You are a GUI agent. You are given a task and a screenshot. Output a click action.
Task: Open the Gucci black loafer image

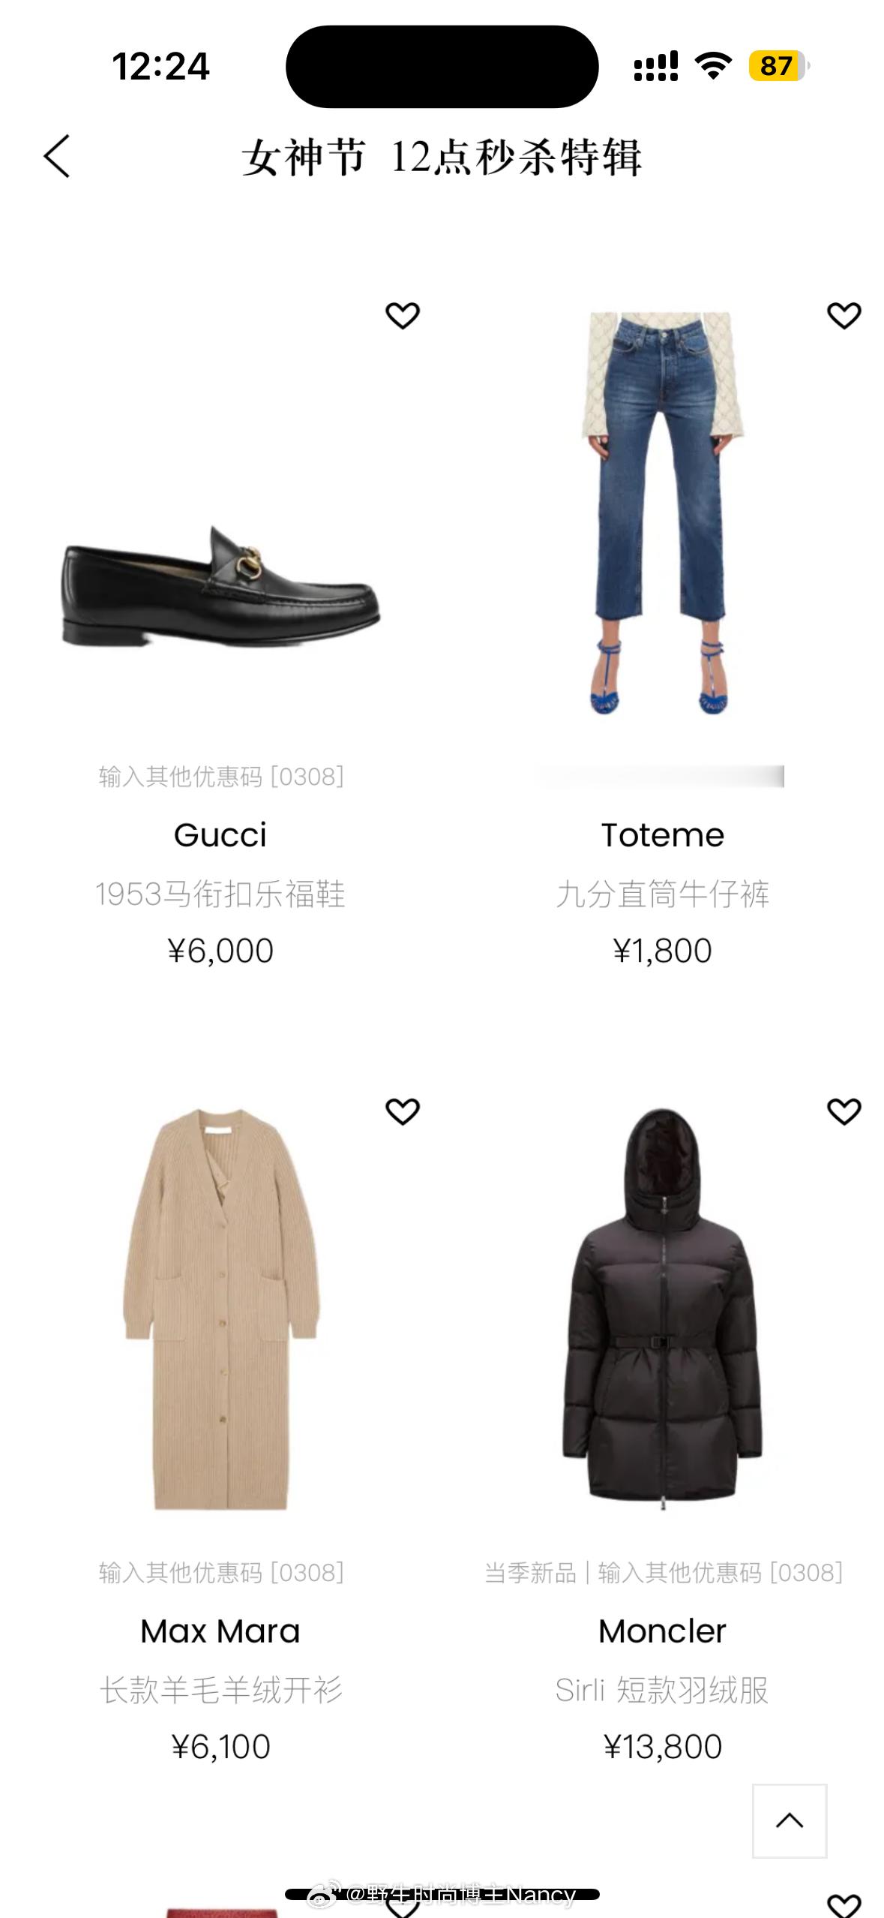pyautogui.click(x=221, y=585)
